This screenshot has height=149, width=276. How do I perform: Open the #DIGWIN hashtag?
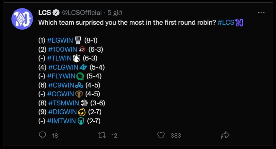pyautogui.click(x=62, y=112)
